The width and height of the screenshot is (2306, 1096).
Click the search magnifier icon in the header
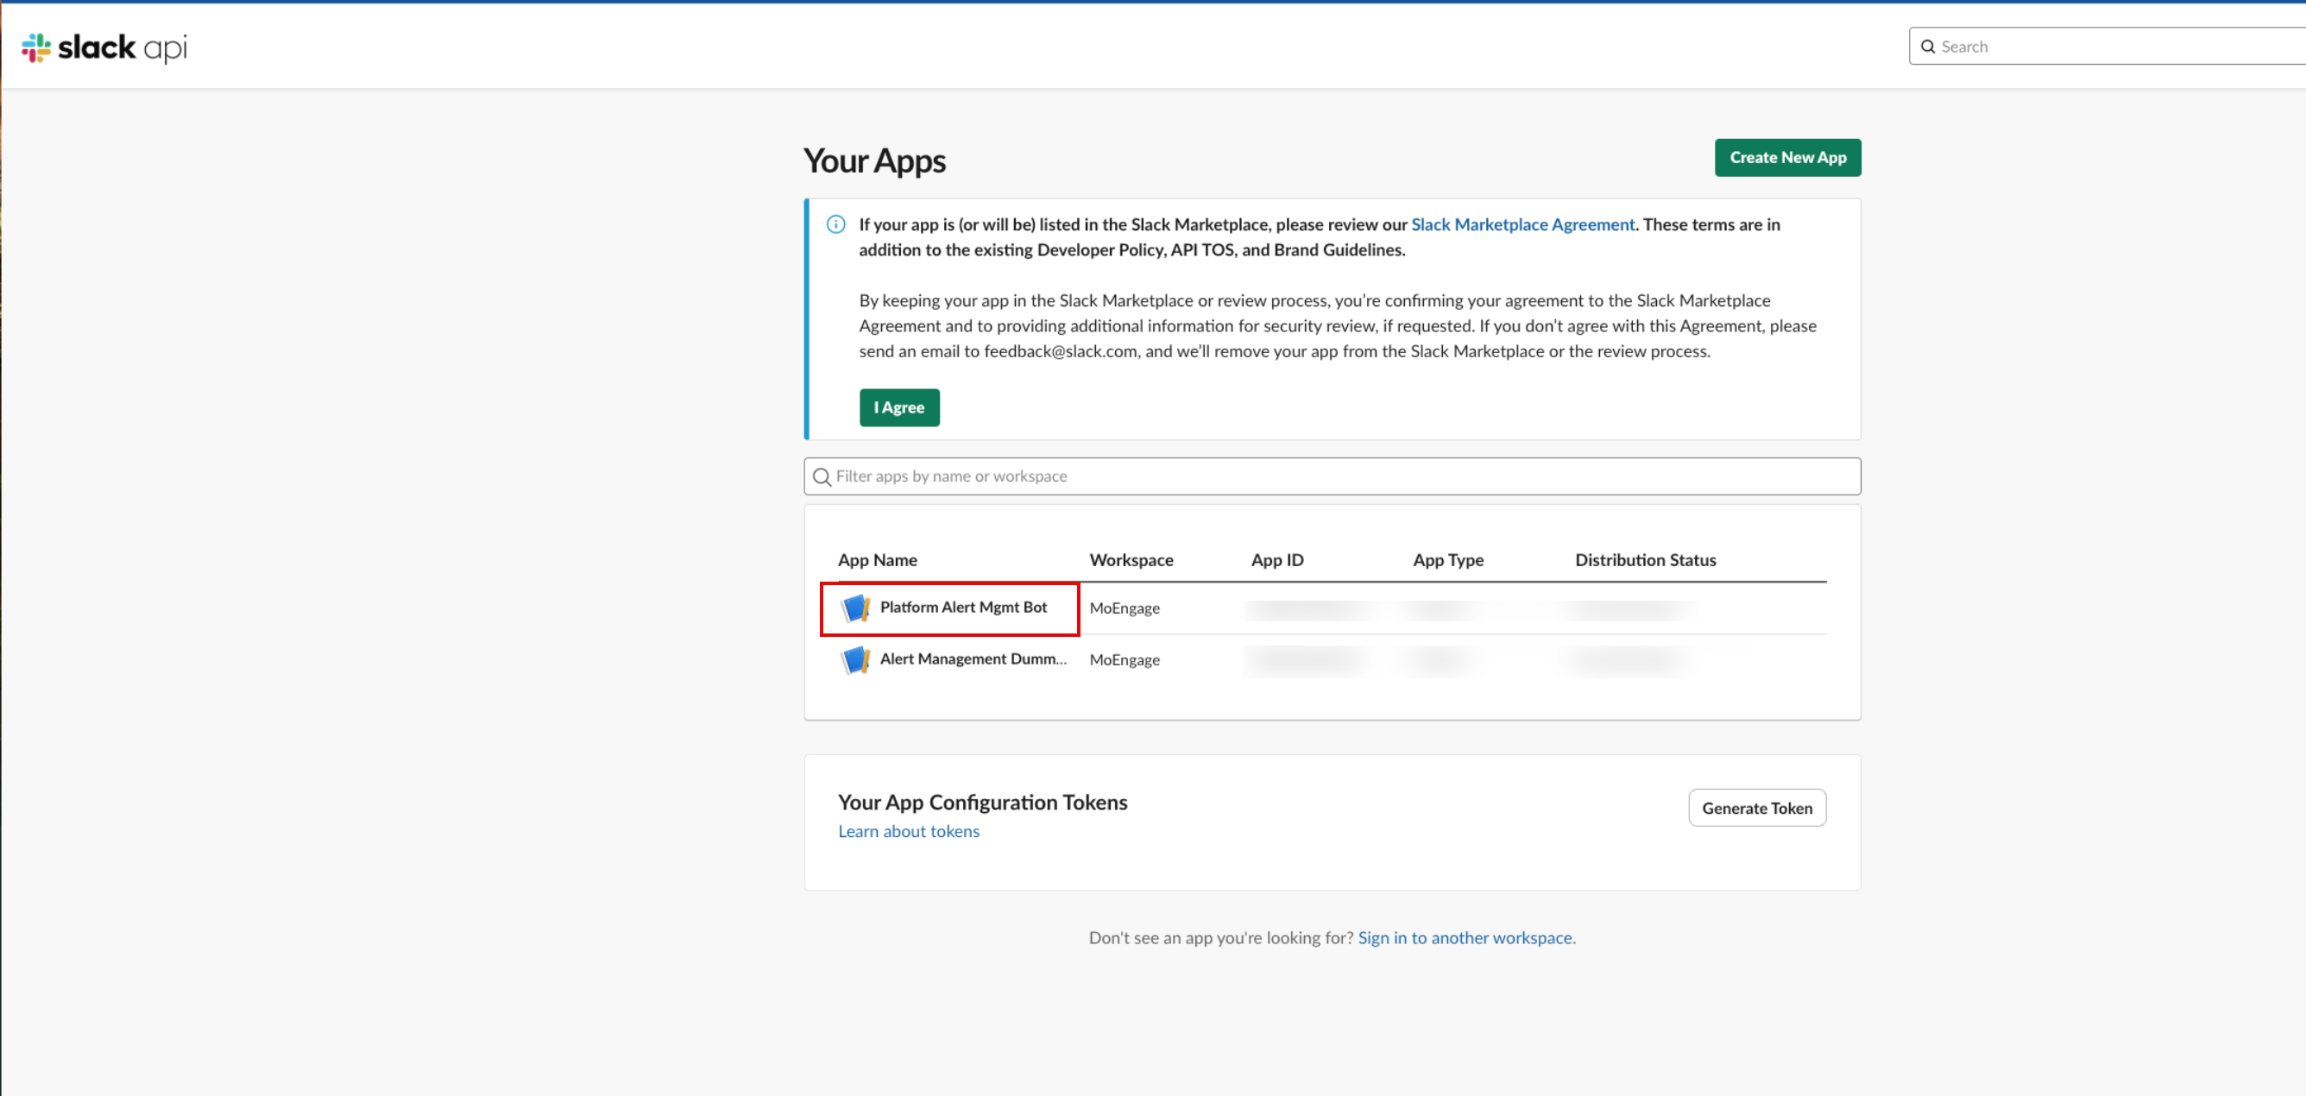tap(1927, 47)
